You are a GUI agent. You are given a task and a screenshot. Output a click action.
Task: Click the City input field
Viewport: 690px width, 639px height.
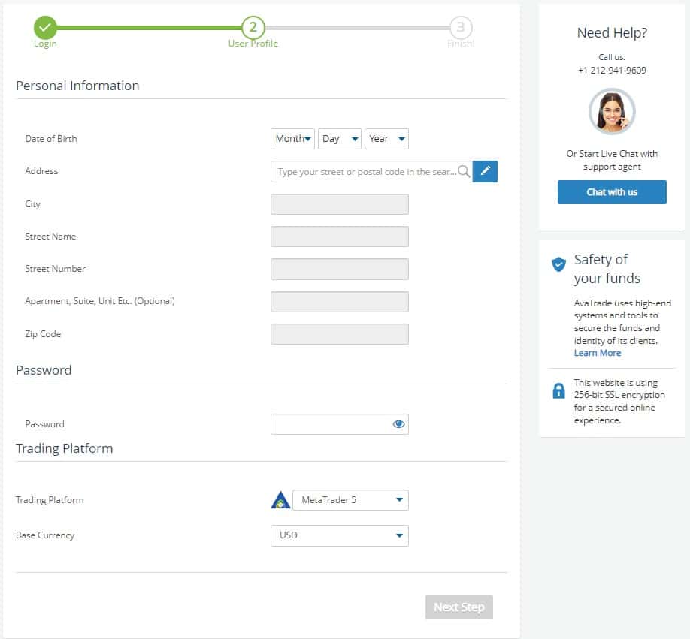tap(339, 204)
